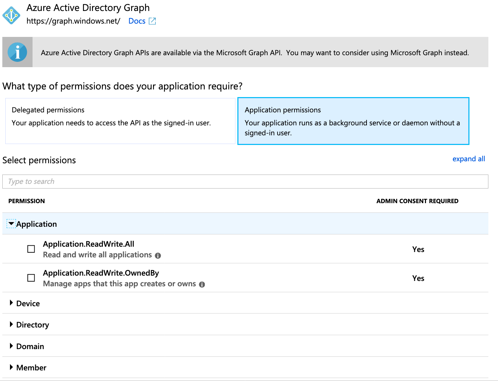Select the Delegated permissions card
The height and width of the screenshot is (389, 498).
pos(120,121)
